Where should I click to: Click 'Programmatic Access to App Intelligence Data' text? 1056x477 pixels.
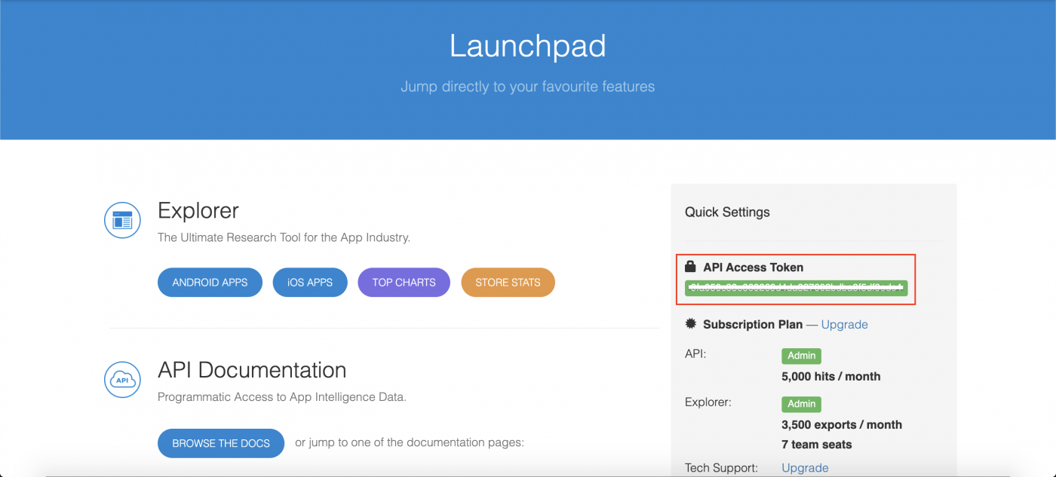pos(282,397)
